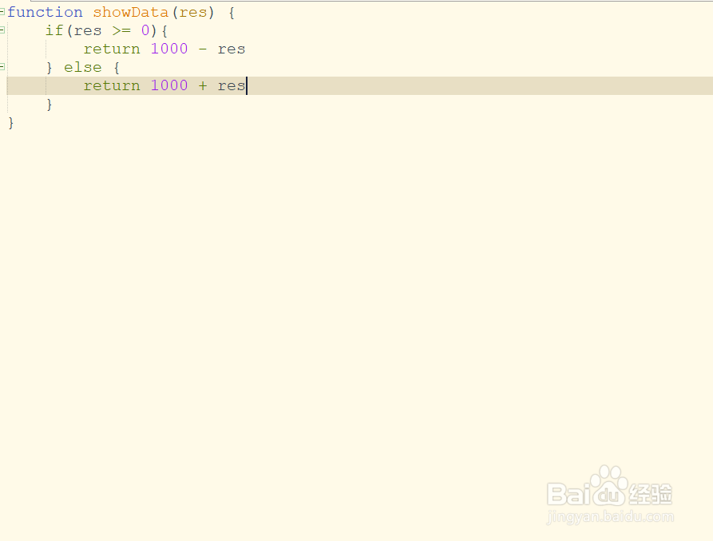Click the 'if' keyword

54,30
